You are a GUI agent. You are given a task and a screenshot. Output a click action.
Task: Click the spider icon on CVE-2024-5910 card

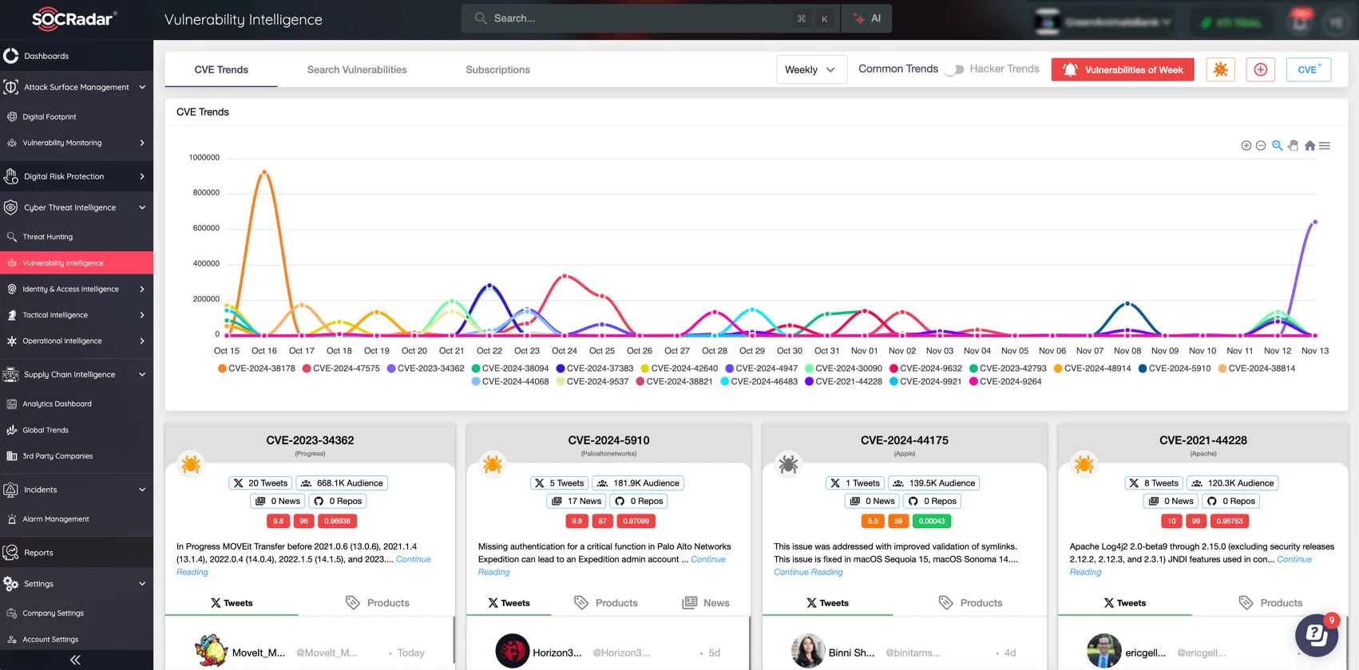click(493, 464)
